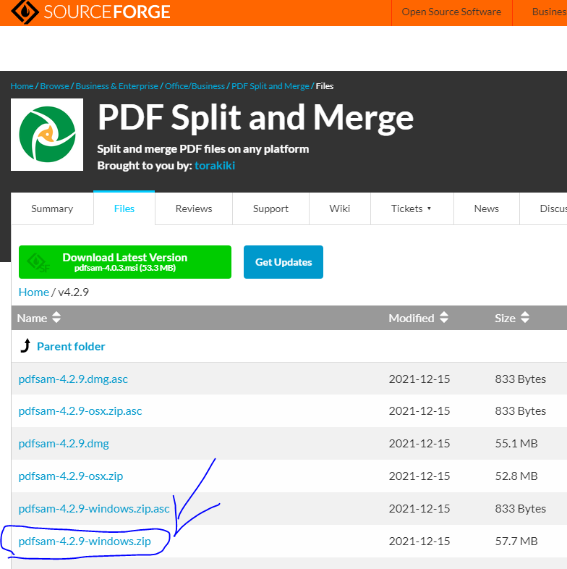Click the Parent folder up-arrow icon

coord(25,346)
